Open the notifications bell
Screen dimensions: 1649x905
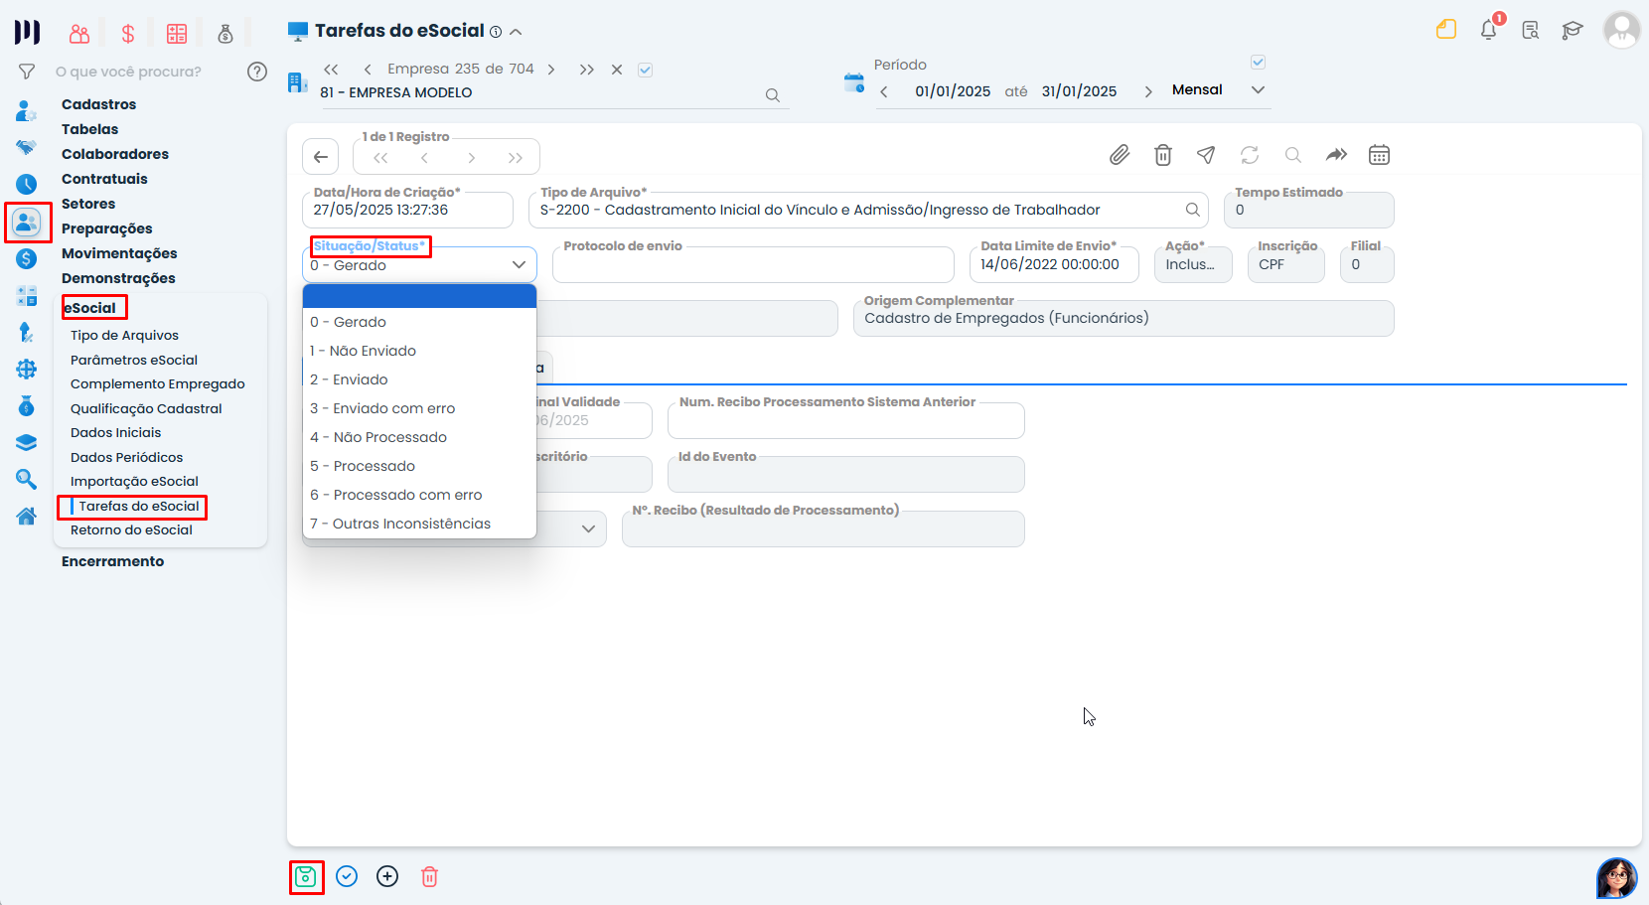1488,30
